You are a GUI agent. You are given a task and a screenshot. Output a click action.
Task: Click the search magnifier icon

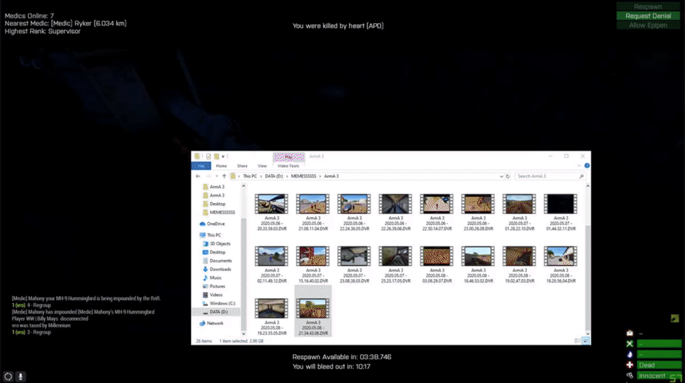pos(582,176)
